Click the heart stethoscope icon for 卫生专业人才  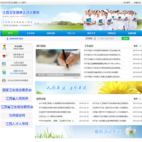coord(6,56)
